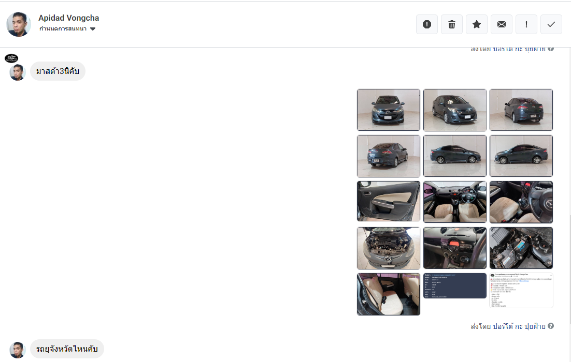This screenshot has width=571, height=362.
Task: Open door panel interior photo
Action: click(388, 202)
